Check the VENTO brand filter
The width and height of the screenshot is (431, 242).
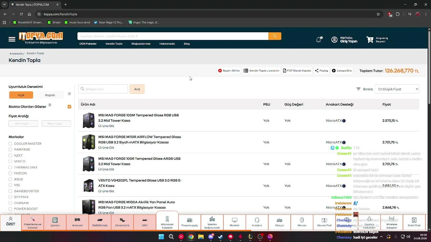(10, 161)
